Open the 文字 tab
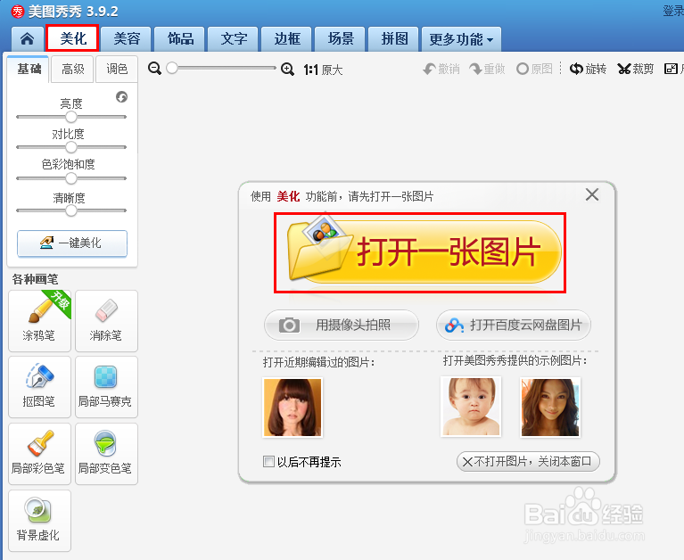 click(234, 39)
